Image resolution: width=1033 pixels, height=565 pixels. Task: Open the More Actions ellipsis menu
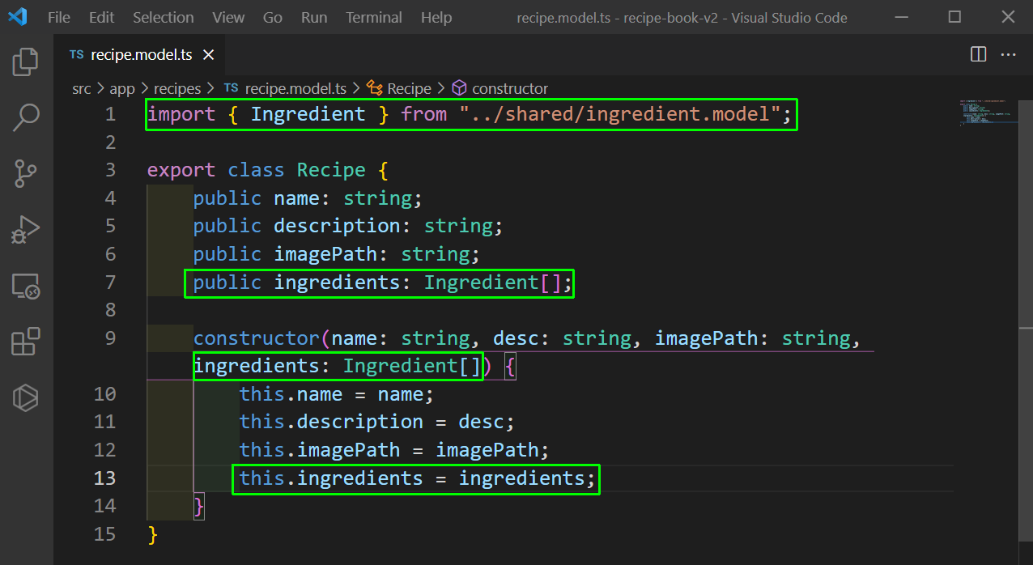tap(1008, 54)
